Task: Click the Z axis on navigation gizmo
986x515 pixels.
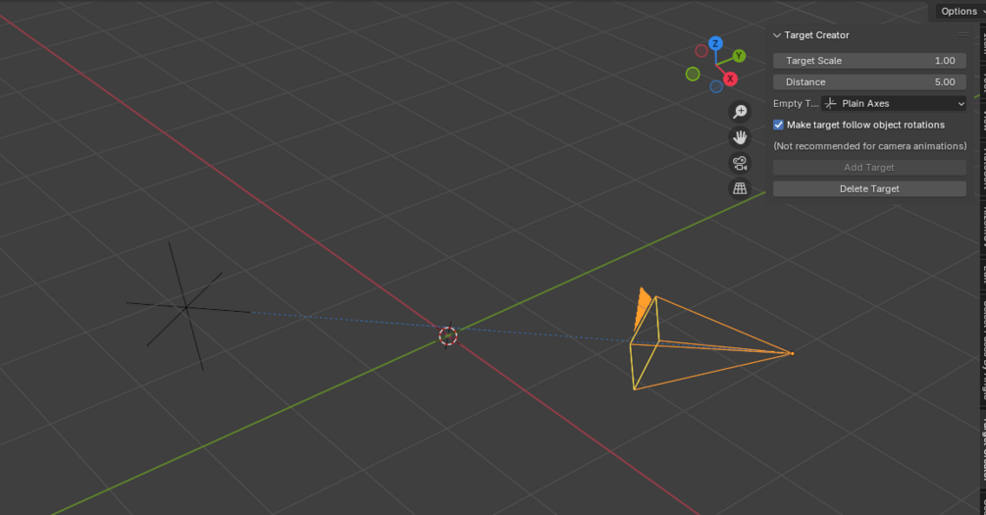Action: pyautogui.click(x=715, y=43)
